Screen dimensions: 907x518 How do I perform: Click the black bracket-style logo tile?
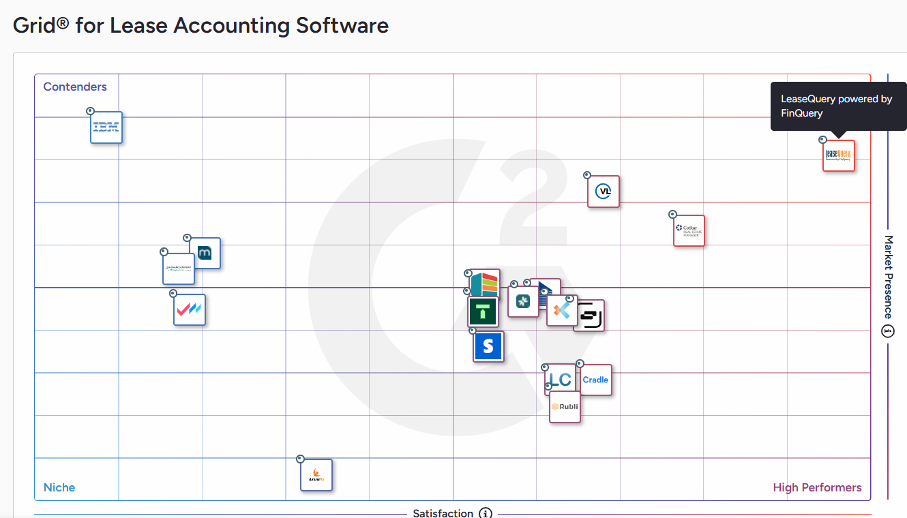[591, 316]
